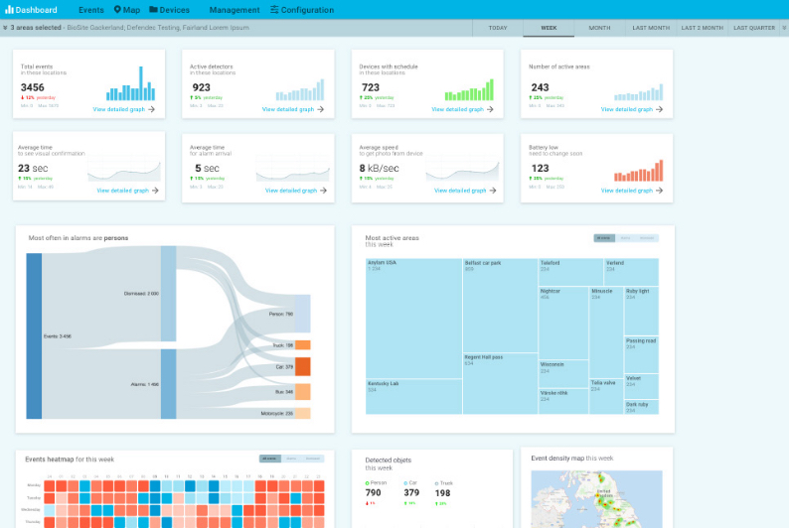Choose the LAST QUARTER tab
This screenshot has height=528, width=789.
click(754, 28)
